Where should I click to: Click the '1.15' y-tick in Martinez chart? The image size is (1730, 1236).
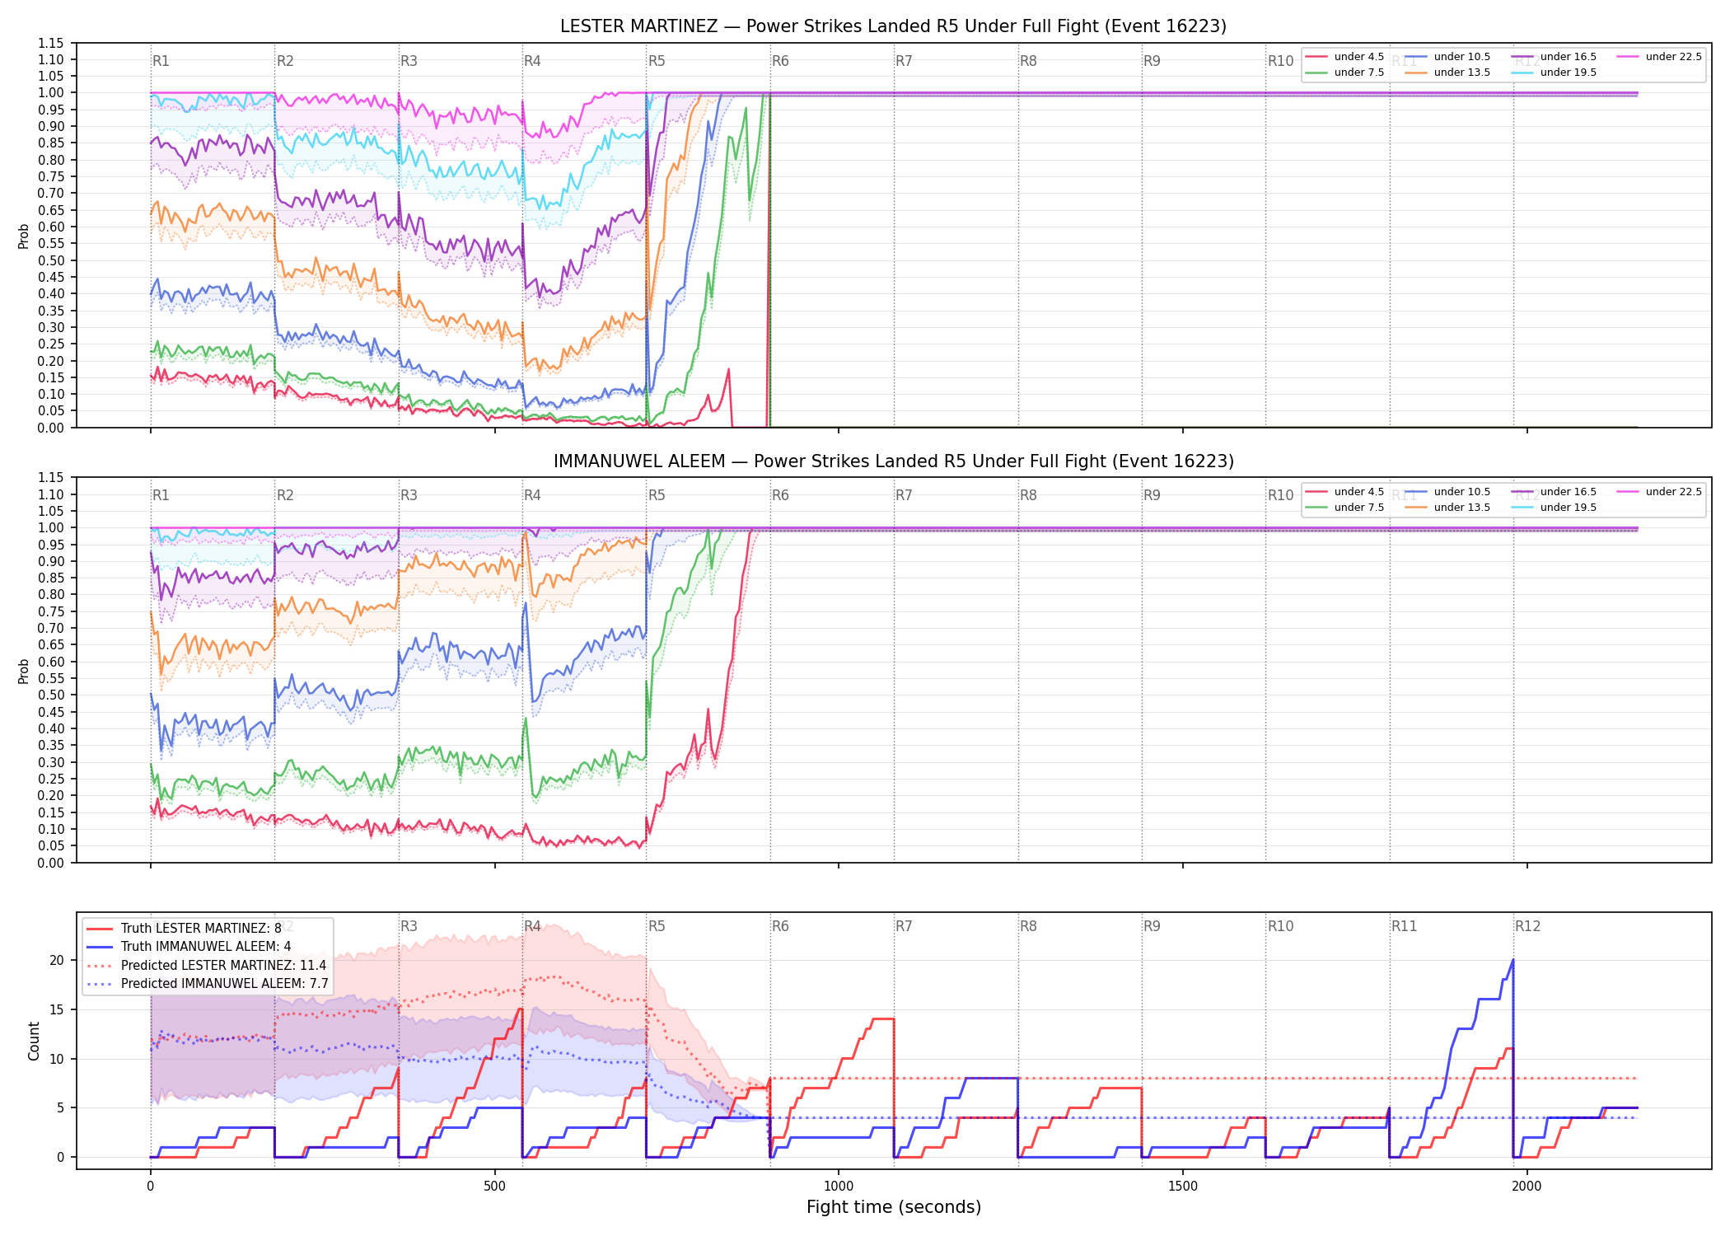point(51,43)
